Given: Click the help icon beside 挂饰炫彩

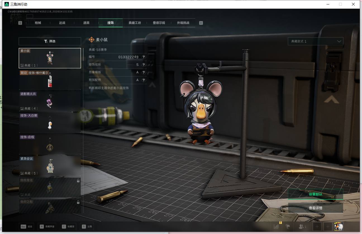Looking at the screenshot, I should [144, 65].
